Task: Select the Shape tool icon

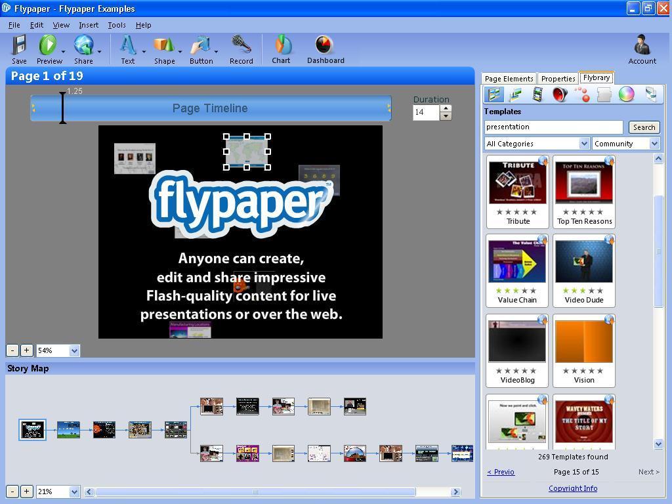Action: [x=163, y=45]
